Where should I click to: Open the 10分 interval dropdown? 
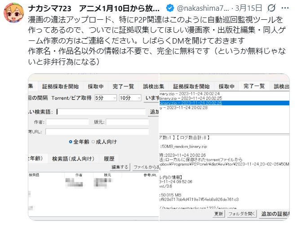point(131,98)
